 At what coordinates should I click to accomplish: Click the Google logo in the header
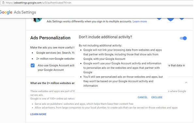click(6, 12)
